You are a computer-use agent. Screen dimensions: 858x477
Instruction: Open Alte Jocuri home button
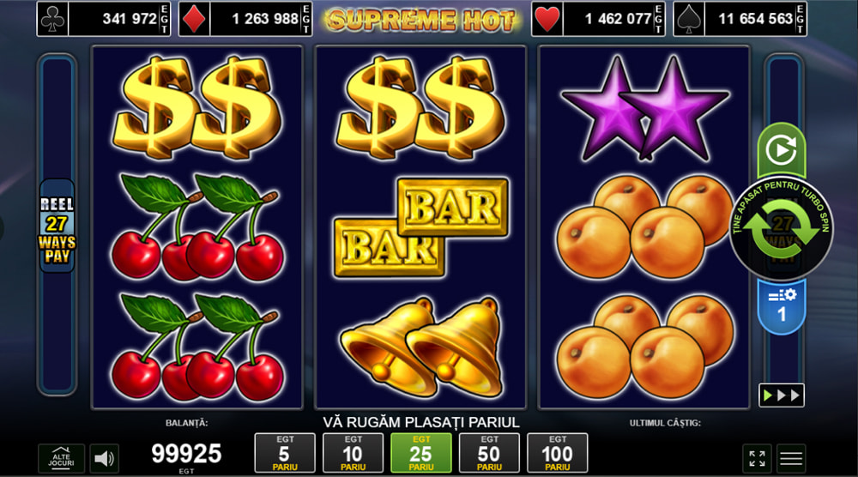pyautogui.click(x=61, y=458)
